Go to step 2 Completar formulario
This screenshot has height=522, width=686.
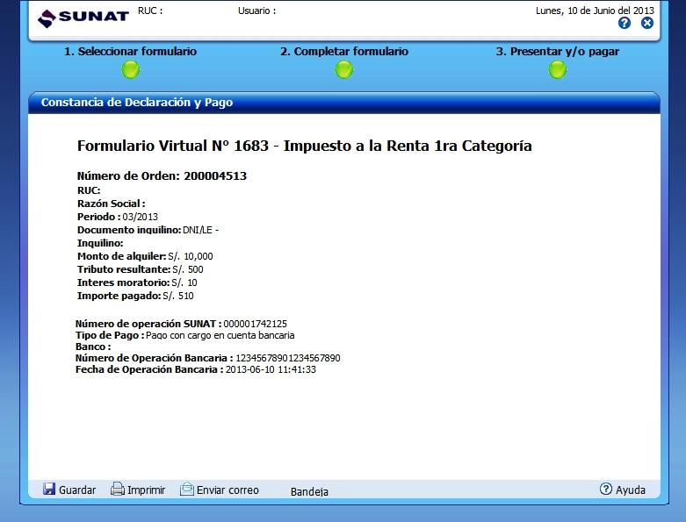[x=344, y=52]
